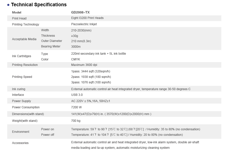Click the AC 220V power supply value
The width and height of the screenshot is (231, 151).
[x=90, y=101]
